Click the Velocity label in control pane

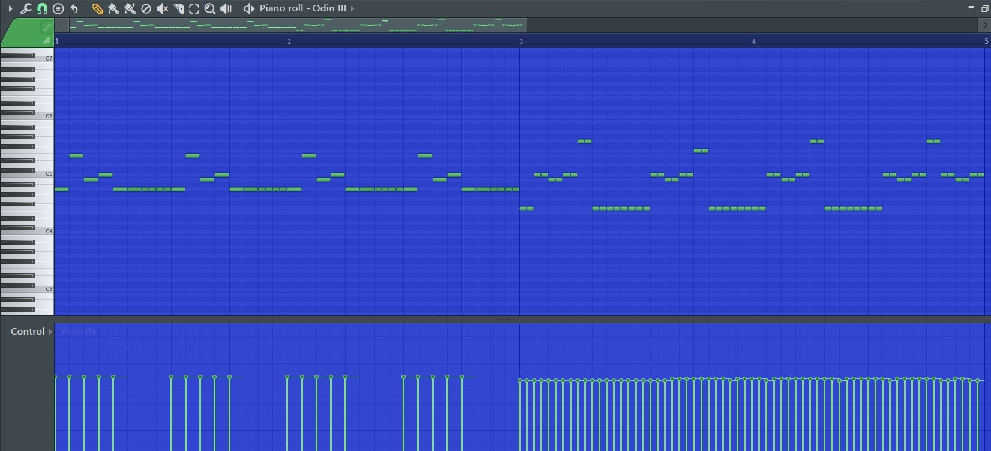coord(79,331)
